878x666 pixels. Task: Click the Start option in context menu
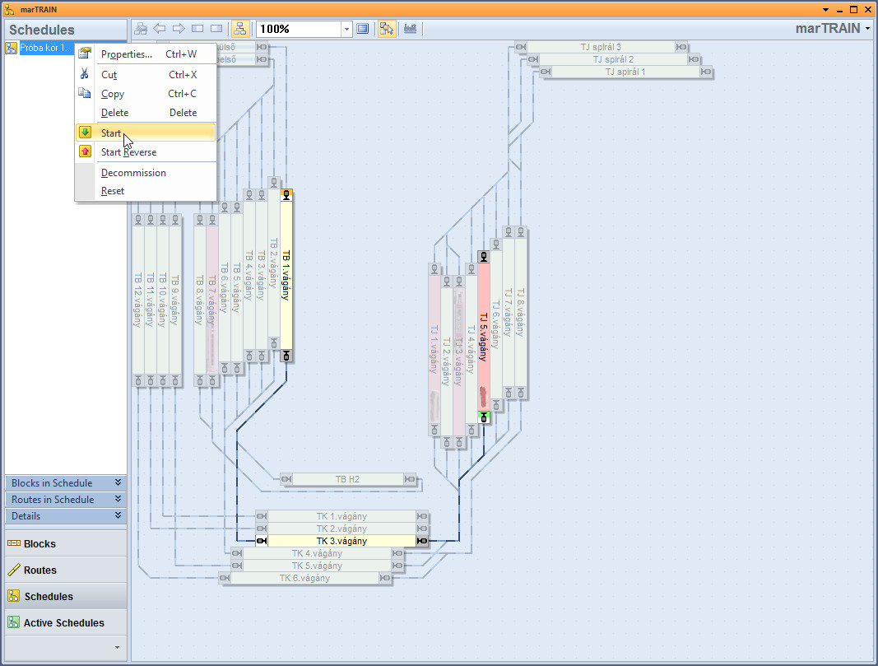pos(111,133)
